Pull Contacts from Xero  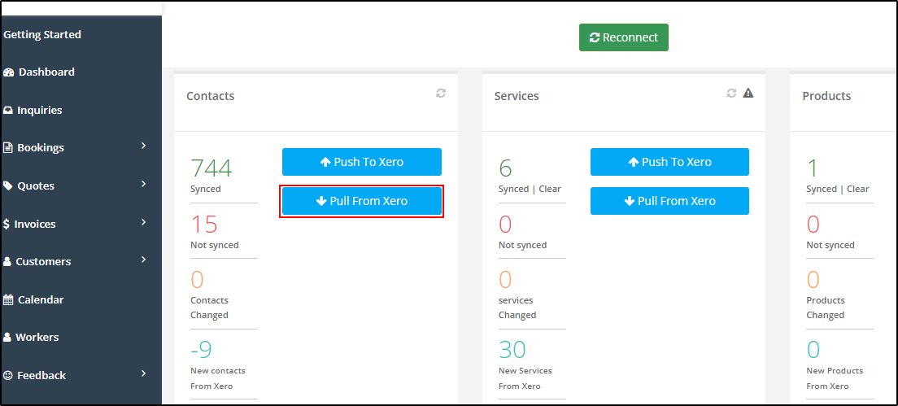[x=361, y=201]
